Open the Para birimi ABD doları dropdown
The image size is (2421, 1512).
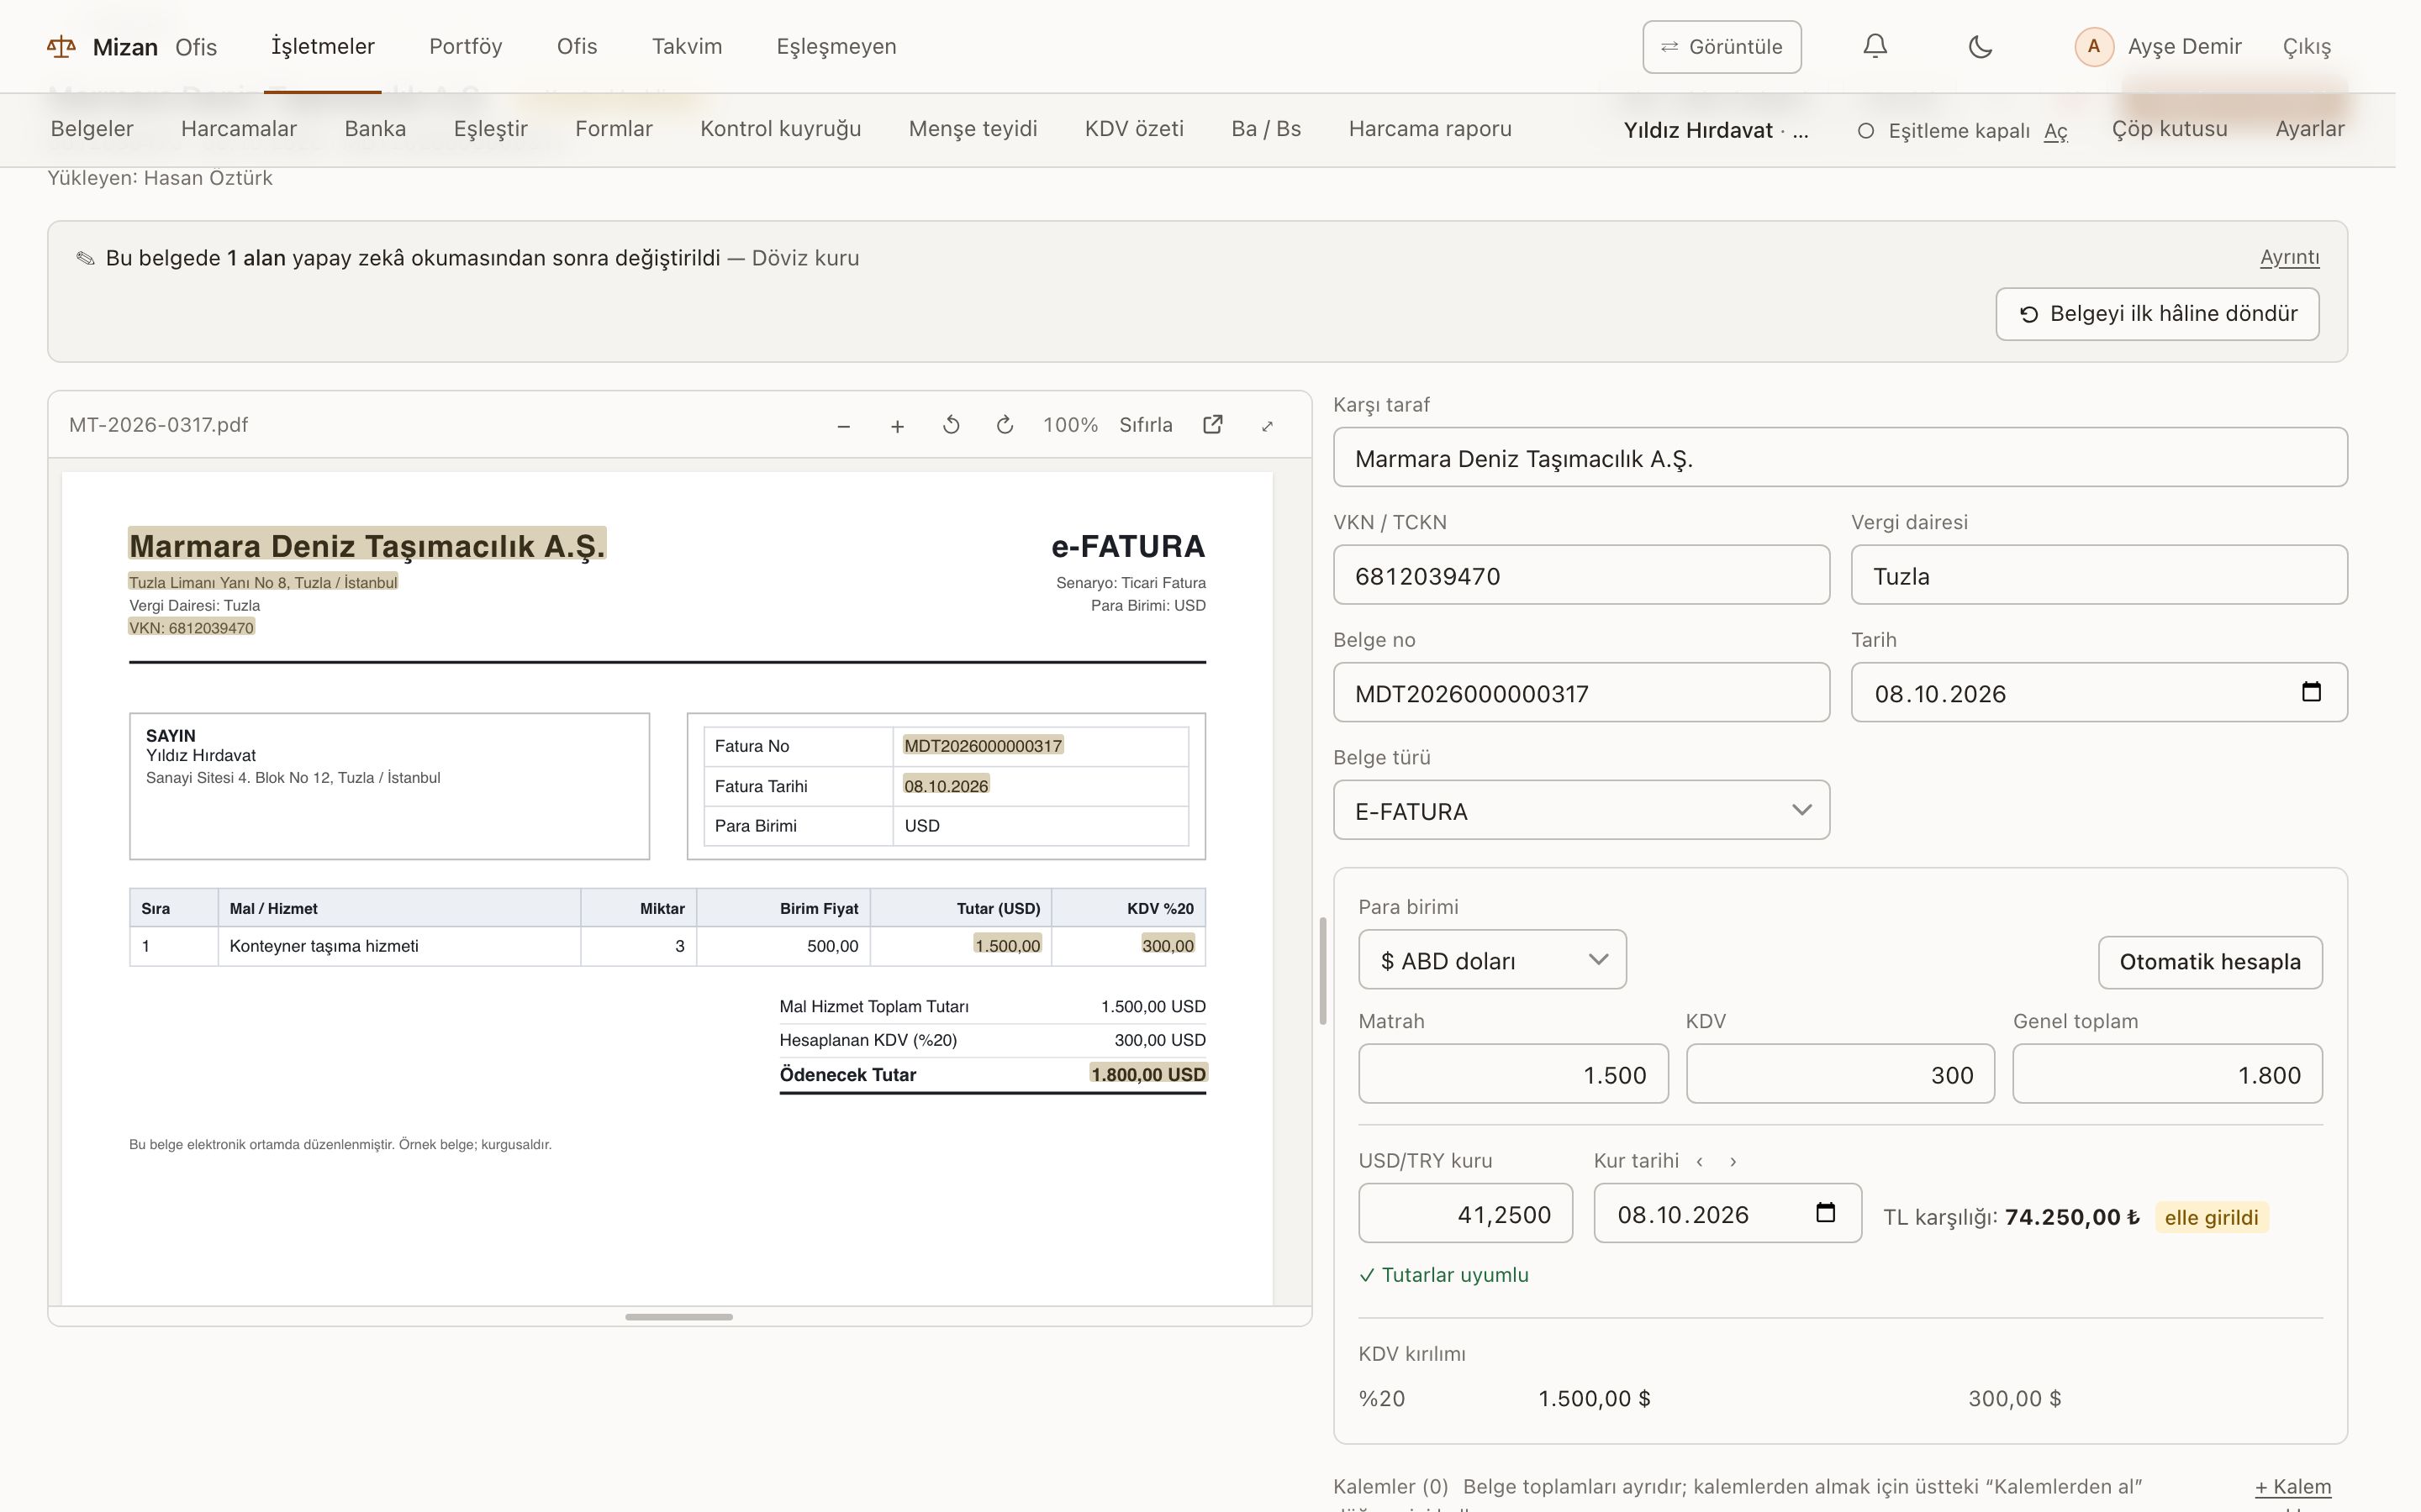click(x=1491, y=960)
